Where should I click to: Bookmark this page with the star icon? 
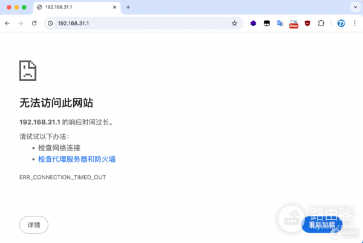(234, 23)
